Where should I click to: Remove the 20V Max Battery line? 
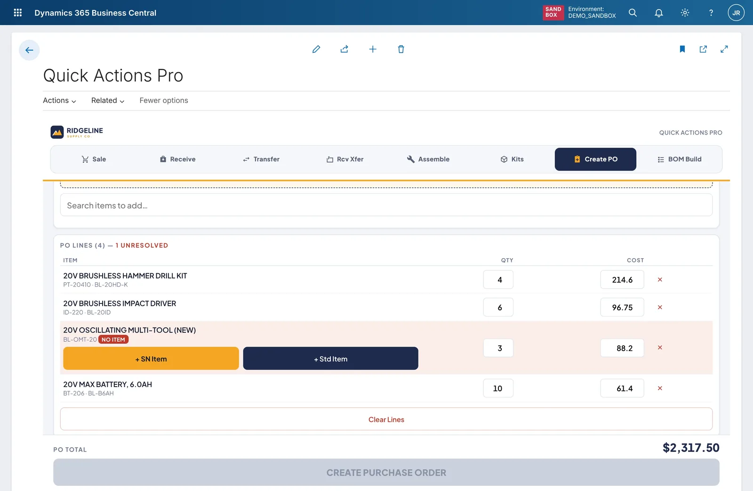(x=660, y=388)
